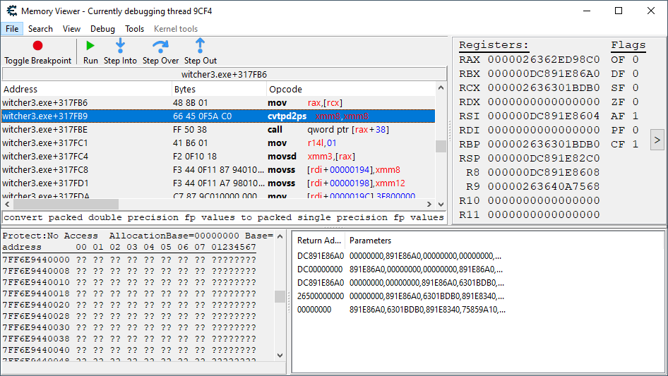Viewport: 668px width, 376px height.
Task: Open the View menu
Action: pos(71,29)
